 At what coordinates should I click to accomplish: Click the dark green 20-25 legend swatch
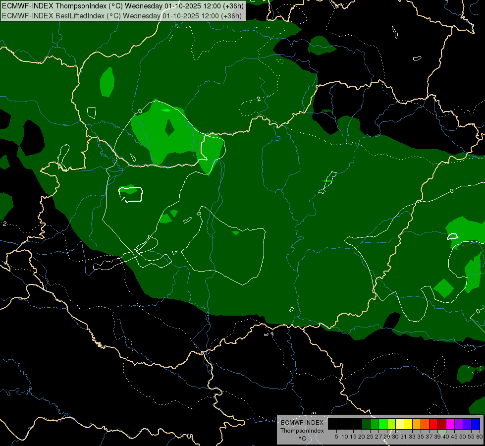(x=366, y=424)
